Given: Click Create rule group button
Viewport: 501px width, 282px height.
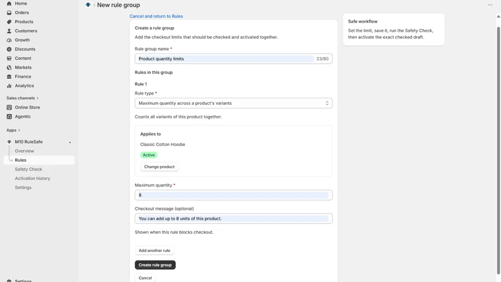Looking at the screenshot, I should tap(155, 265).
